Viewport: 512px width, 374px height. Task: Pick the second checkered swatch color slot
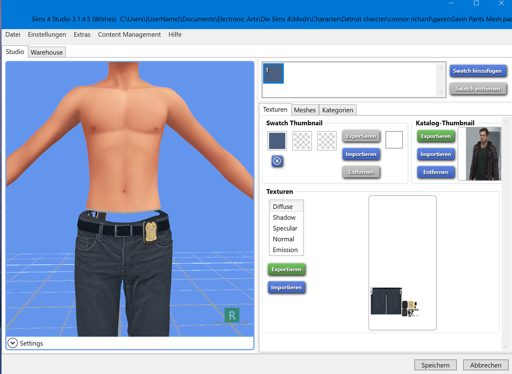coord(302,141)
